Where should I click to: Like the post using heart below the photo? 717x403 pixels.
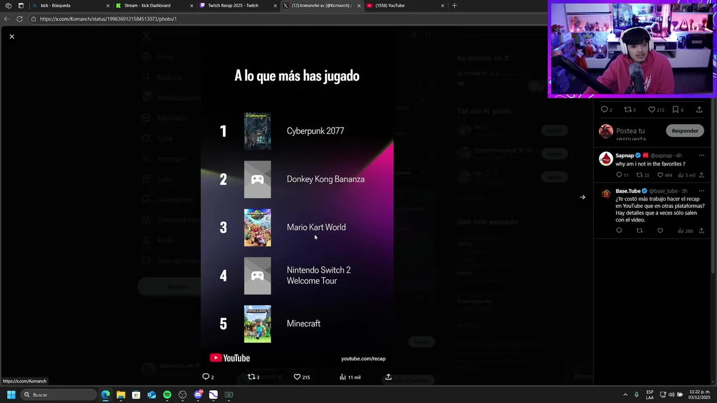click(x=297, y=377)
